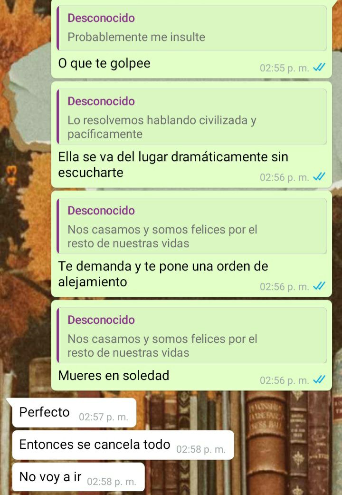Tap the read ticks on 'Mueres en soledad'
Viewport: 342px width, 495px height.
pyautogui.click(x=319, y=379)
